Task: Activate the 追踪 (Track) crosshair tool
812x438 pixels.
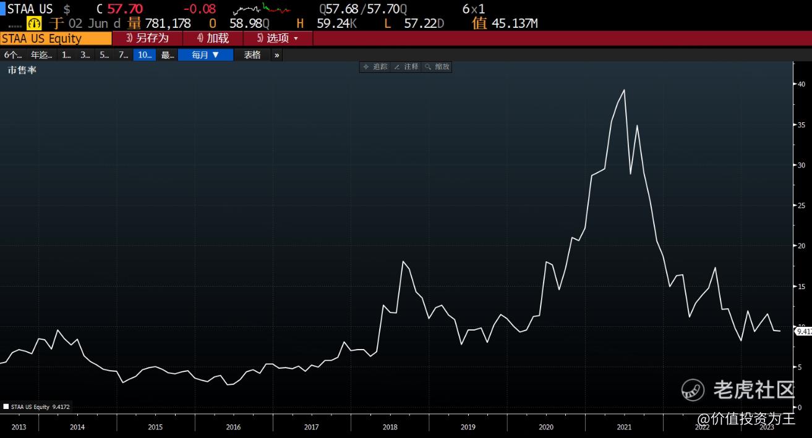Action: coord(375,67)
